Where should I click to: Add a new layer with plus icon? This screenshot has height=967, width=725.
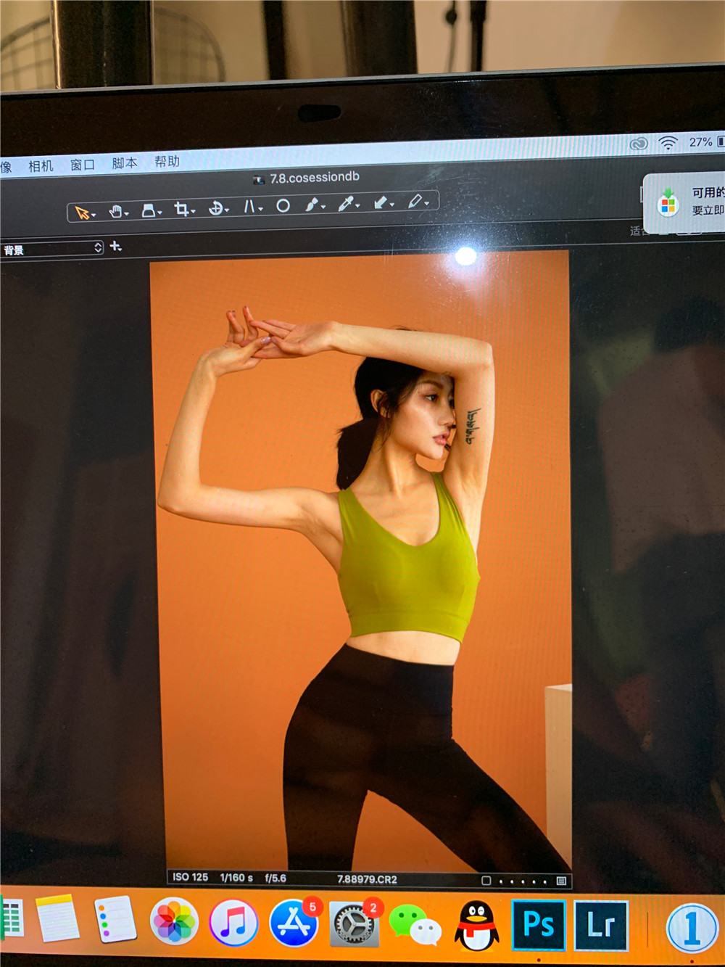click(116, 247)
